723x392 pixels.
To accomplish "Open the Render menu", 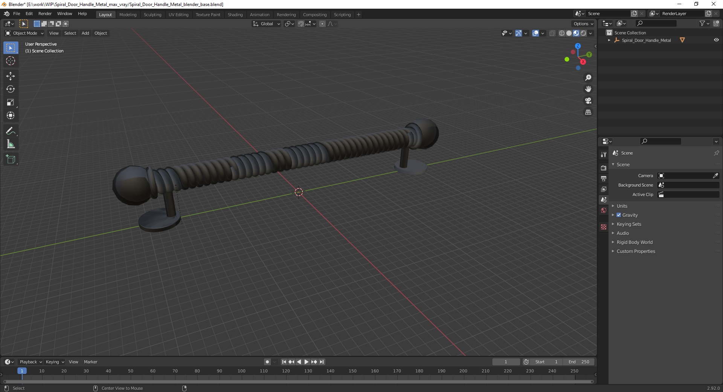I will tap(45, 14).
